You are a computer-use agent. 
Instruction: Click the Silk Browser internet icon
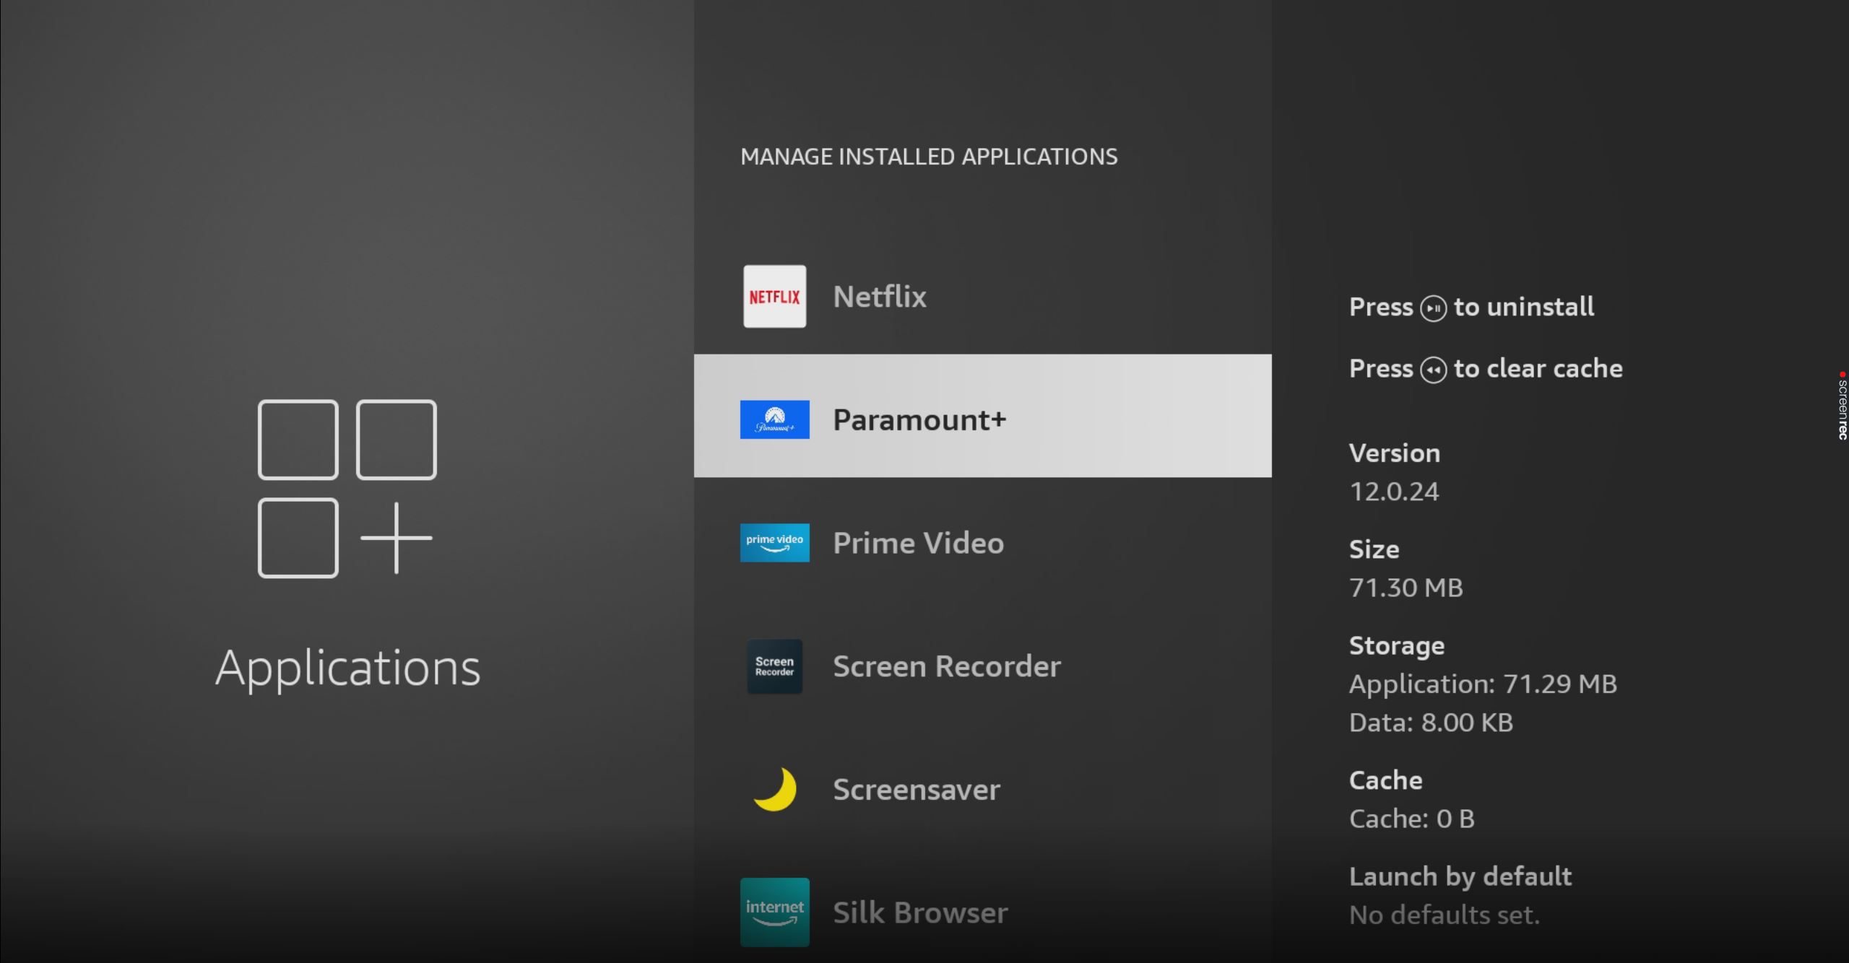coord(774,912)
